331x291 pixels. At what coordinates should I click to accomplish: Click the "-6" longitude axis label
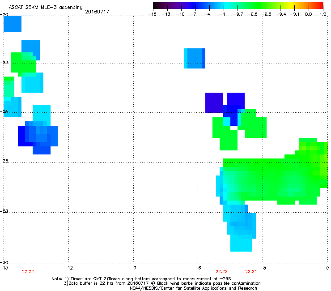pos(198,268)
